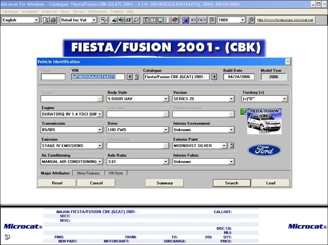Click the alpha symbol toolbar icon
This screenshot has width=328, height=245.
coord(128,20)
